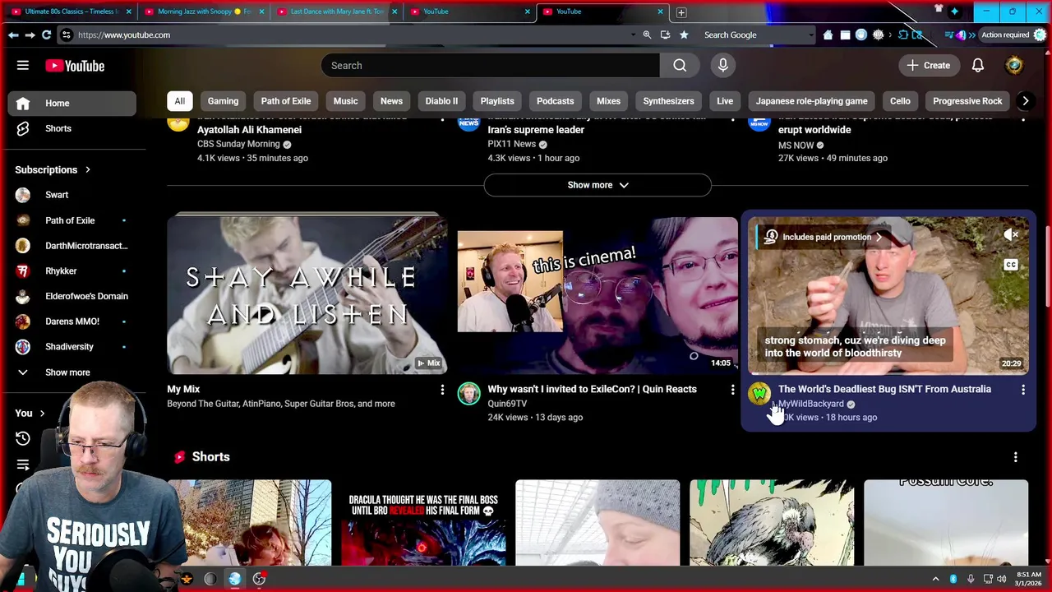The image size is (1052, 592).
Task: Open the PIX11 News channel link
Action: (x=511, y=144)
